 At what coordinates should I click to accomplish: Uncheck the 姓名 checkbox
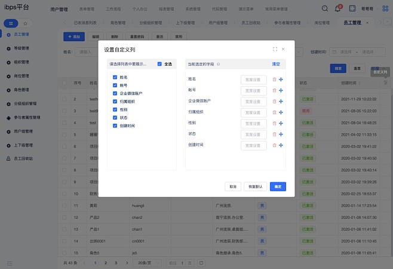coord(115,77)
